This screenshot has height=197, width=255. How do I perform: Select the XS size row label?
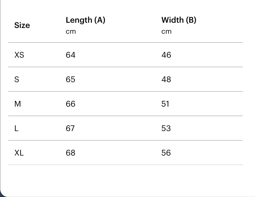(x=19, y=55)
